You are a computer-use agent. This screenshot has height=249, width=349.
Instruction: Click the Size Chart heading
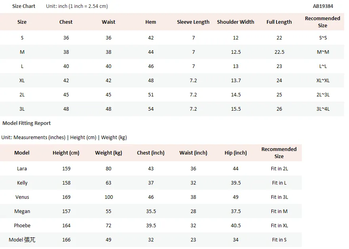coord(24,6)
